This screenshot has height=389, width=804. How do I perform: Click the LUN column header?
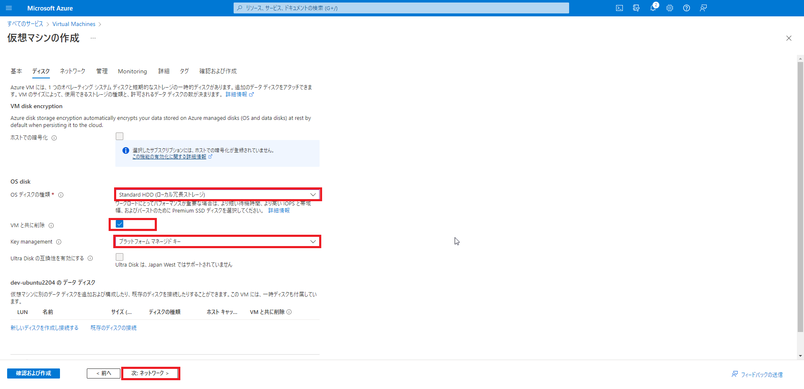23,312
